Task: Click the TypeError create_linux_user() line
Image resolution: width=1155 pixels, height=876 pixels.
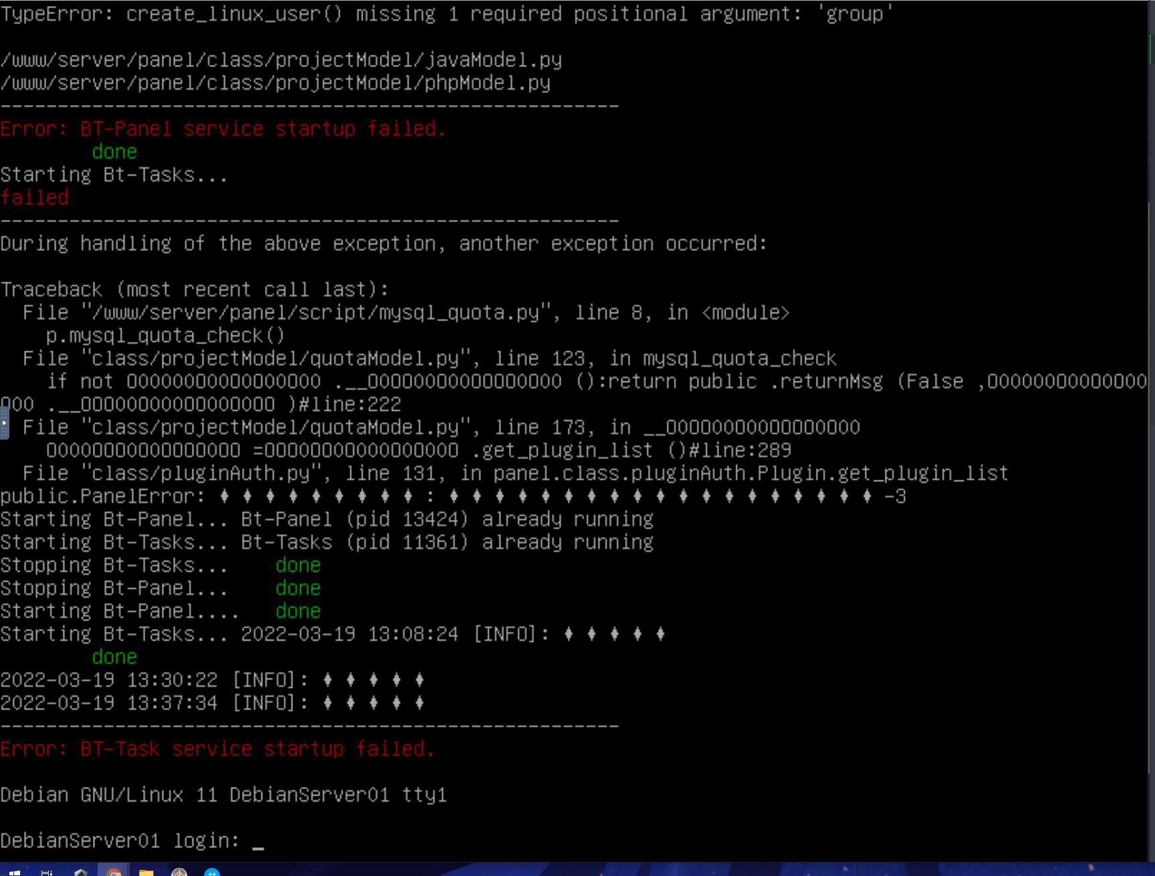Action: coord(447,14)
